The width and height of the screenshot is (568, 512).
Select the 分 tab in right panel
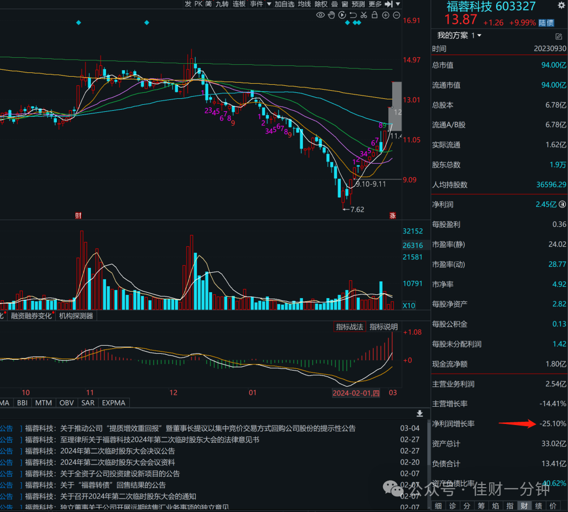click(467, 506)
